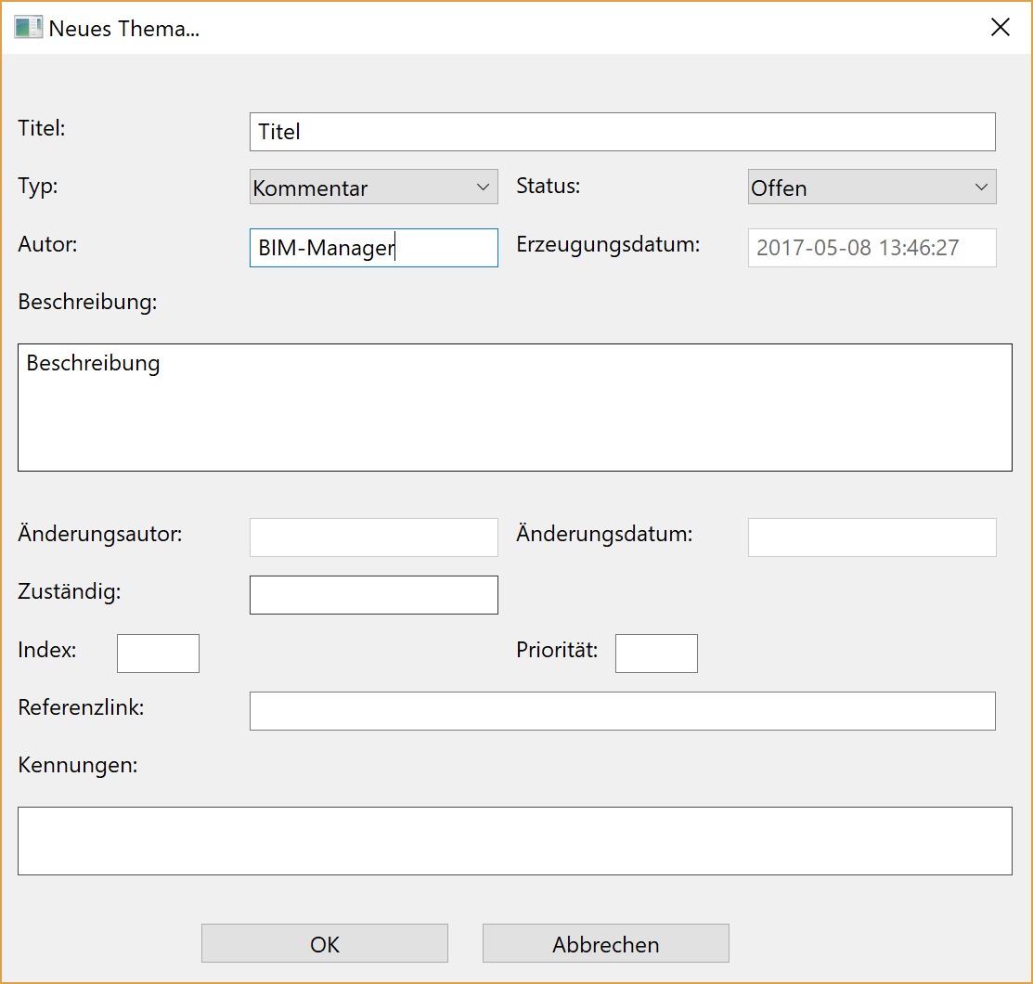The height and width of the screenshot is (984, 1033).
Task: Click the Priorität input box
Action: pos(656,653)
